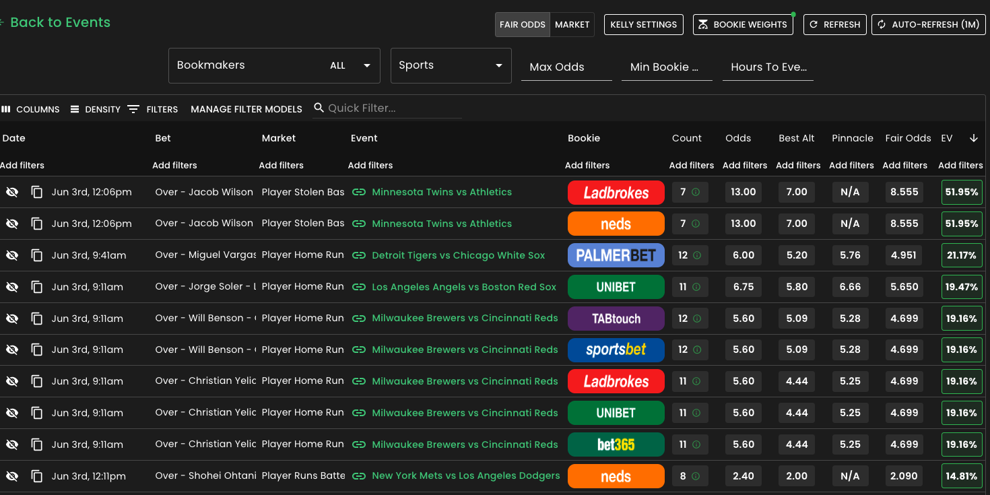
Task: Switch to Fair Odds view
Action: pos(523,24)
